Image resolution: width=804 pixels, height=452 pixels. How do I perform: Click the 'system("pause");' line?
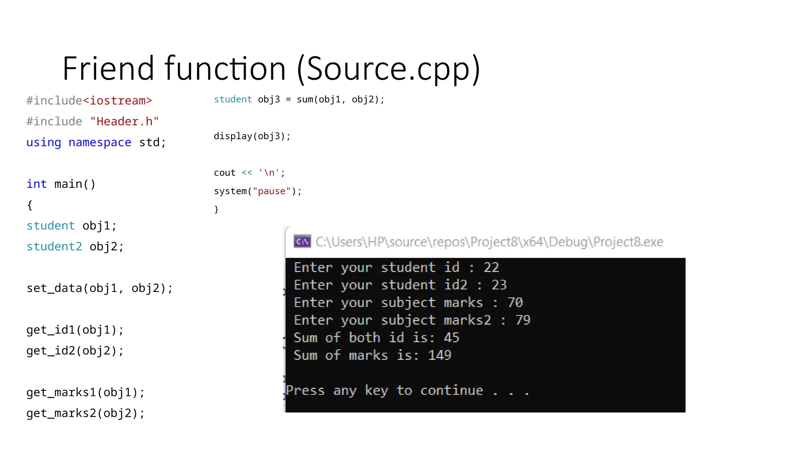click(258, 191)
